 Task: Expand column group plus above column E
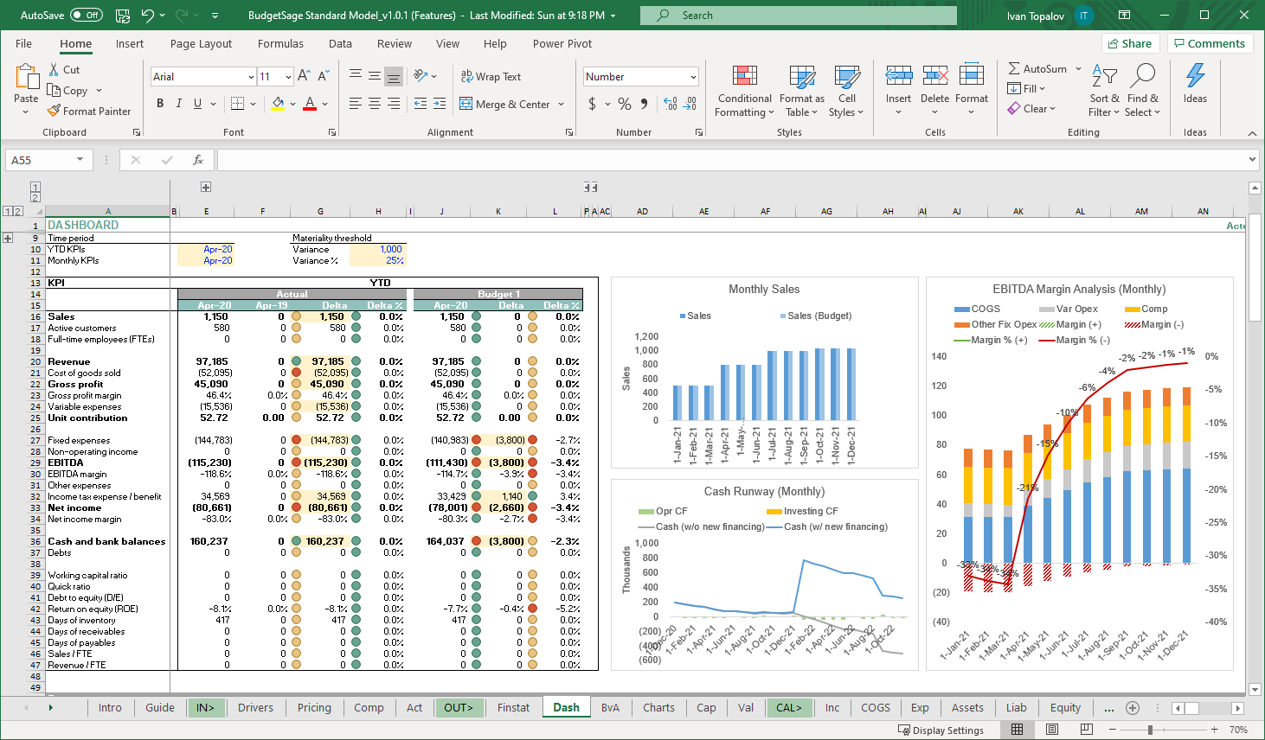(206, 187)
